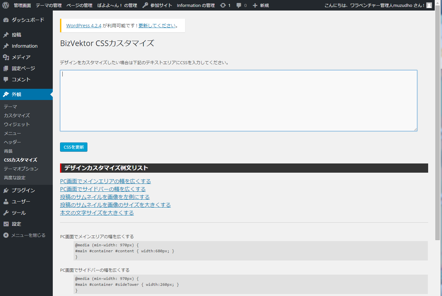Open the こんにちは account menu
Screen dimensions: 442x296
(x=374, y=5)
